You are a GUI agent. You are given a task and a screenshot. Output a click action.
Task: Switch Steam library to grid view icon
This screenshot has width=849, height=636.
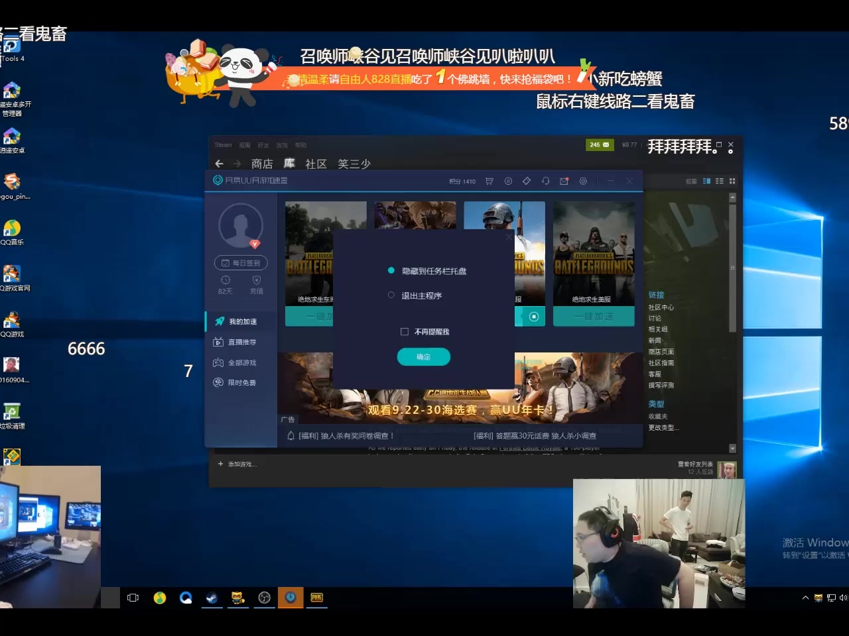coord(732,181)
